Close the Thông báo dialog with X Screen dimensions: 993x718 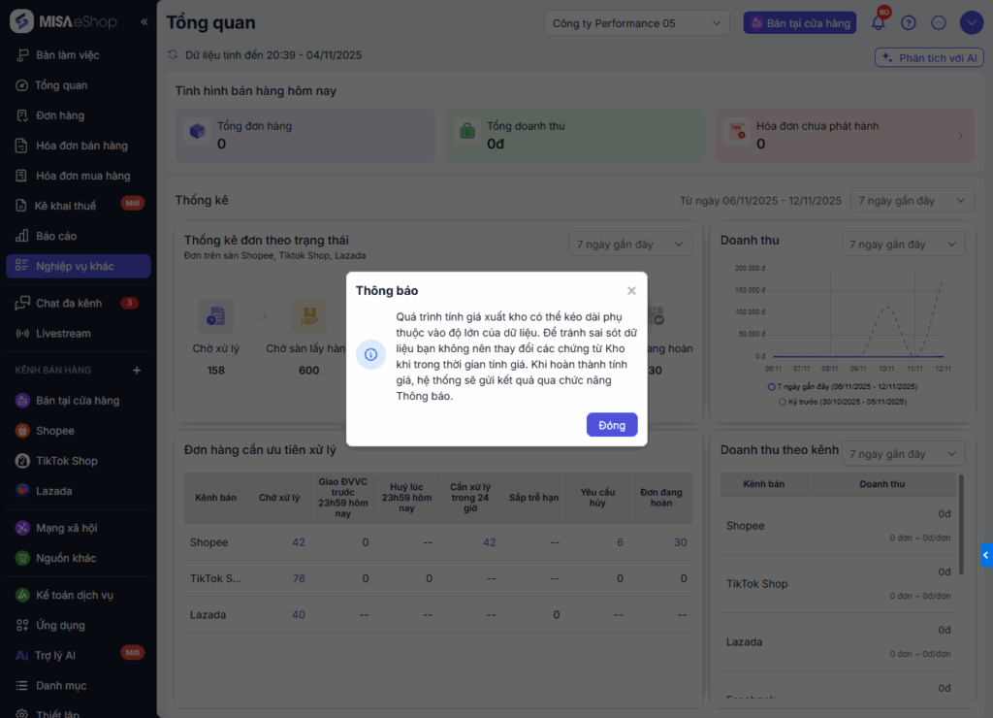click(x=631, y=290)
